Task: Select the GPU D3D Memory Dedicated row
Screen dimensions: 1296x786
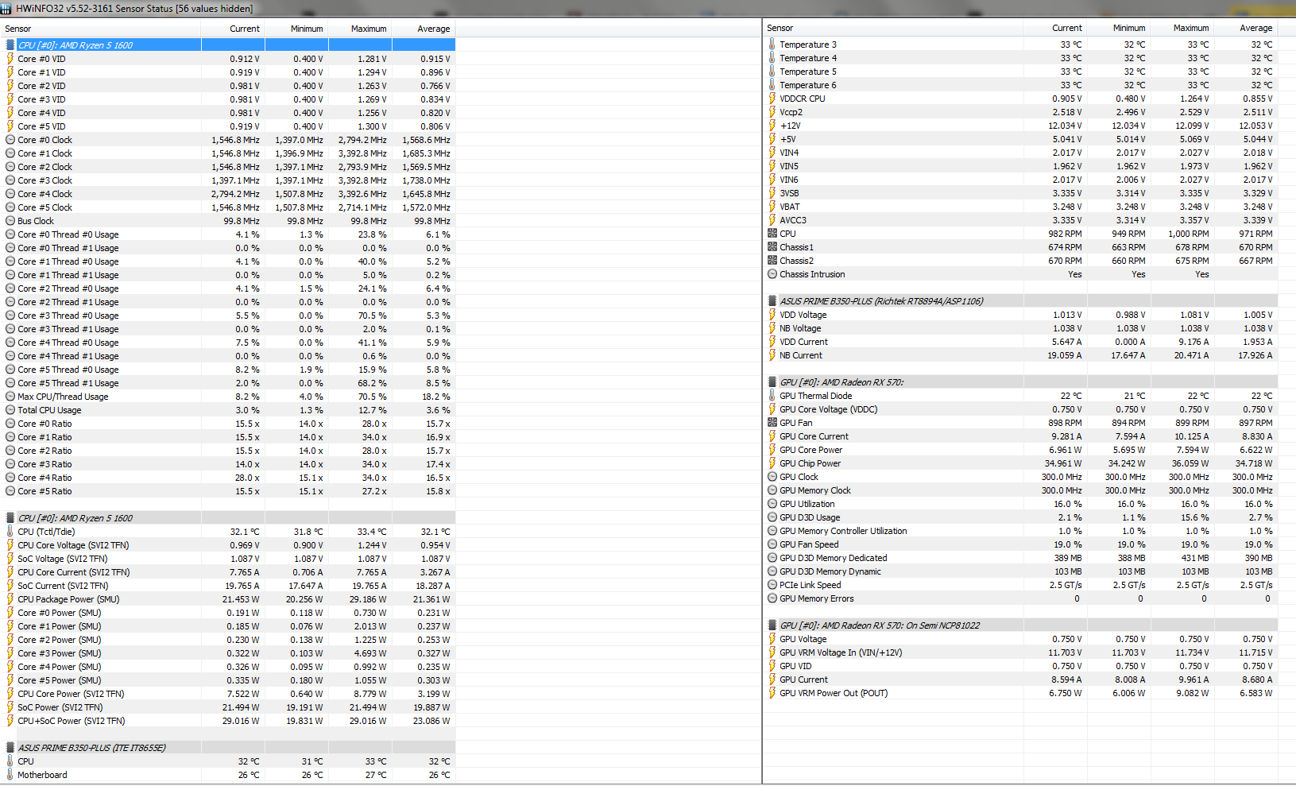Action: pyautogui.click(x=1021, y=558)
